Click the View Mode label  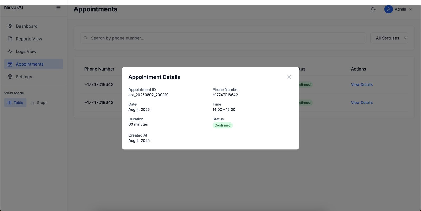click(x=14, y=93)
